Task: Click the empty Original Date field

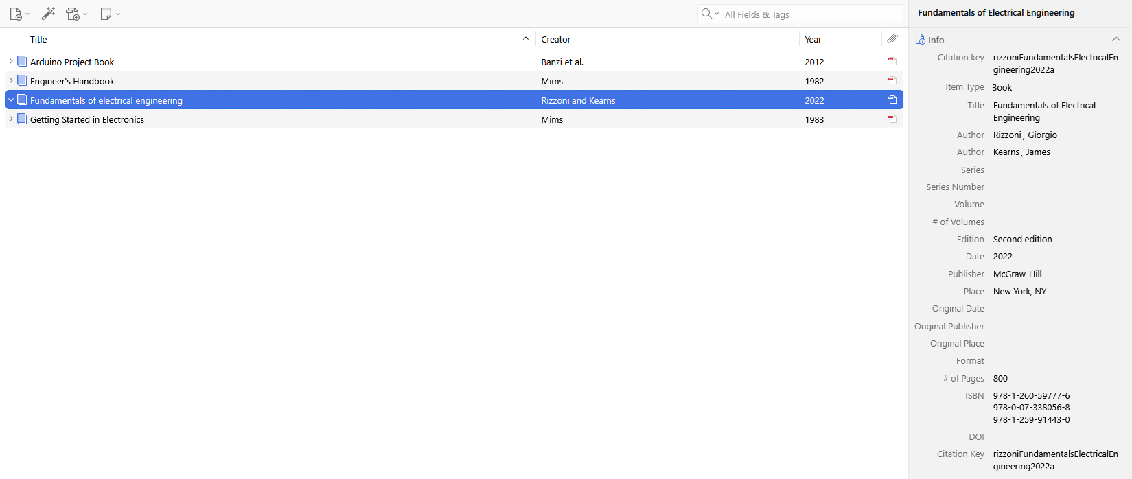Action: [x=1056, y=309]
